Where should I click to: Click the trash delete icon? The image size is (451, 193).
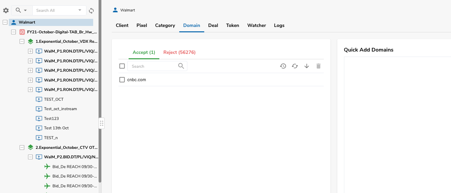coord(318,66)
